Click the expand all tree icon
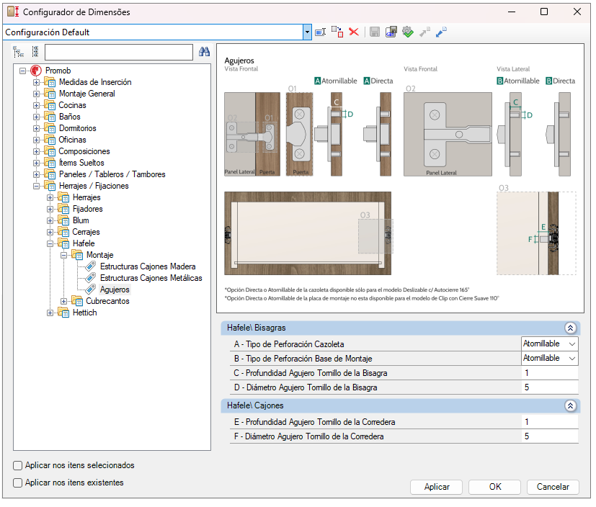The image size is (596, 507). pos(19,52)
